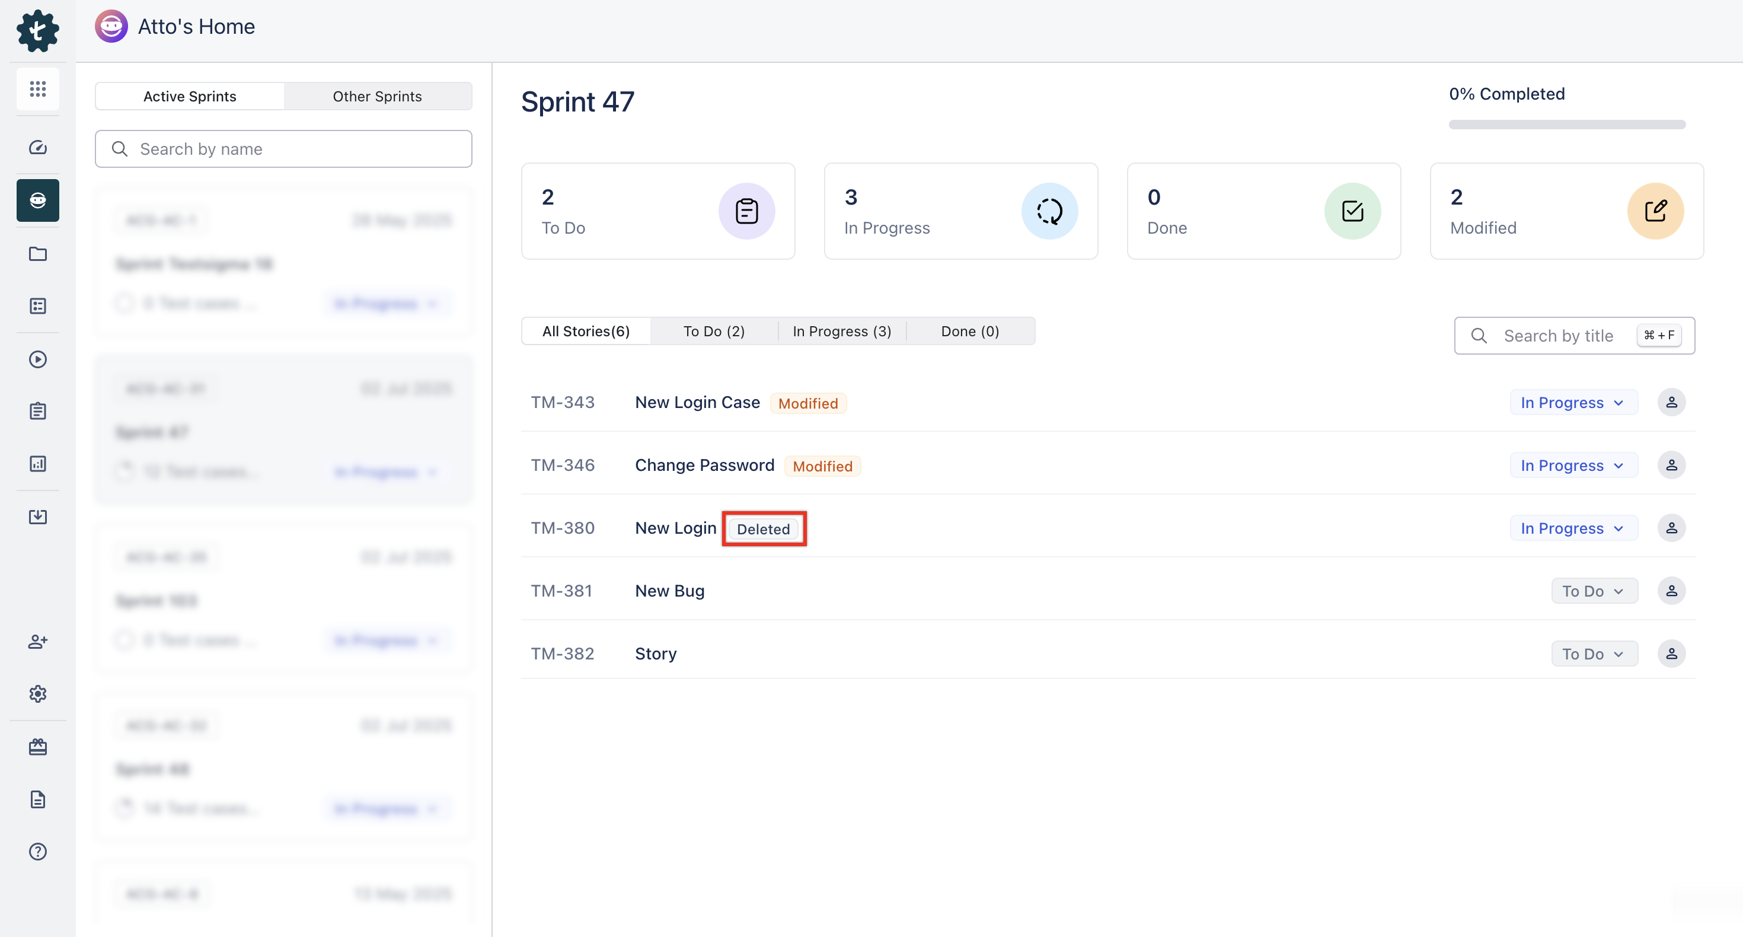Open the play/run results sidebar icon

[38, 359]
